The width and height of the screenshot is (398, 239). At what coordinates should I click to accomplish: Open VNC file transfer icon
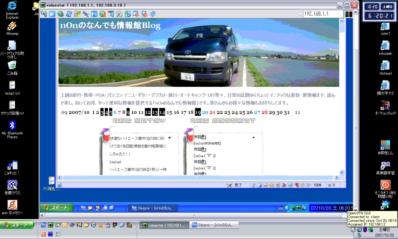(x=128, y=14)
